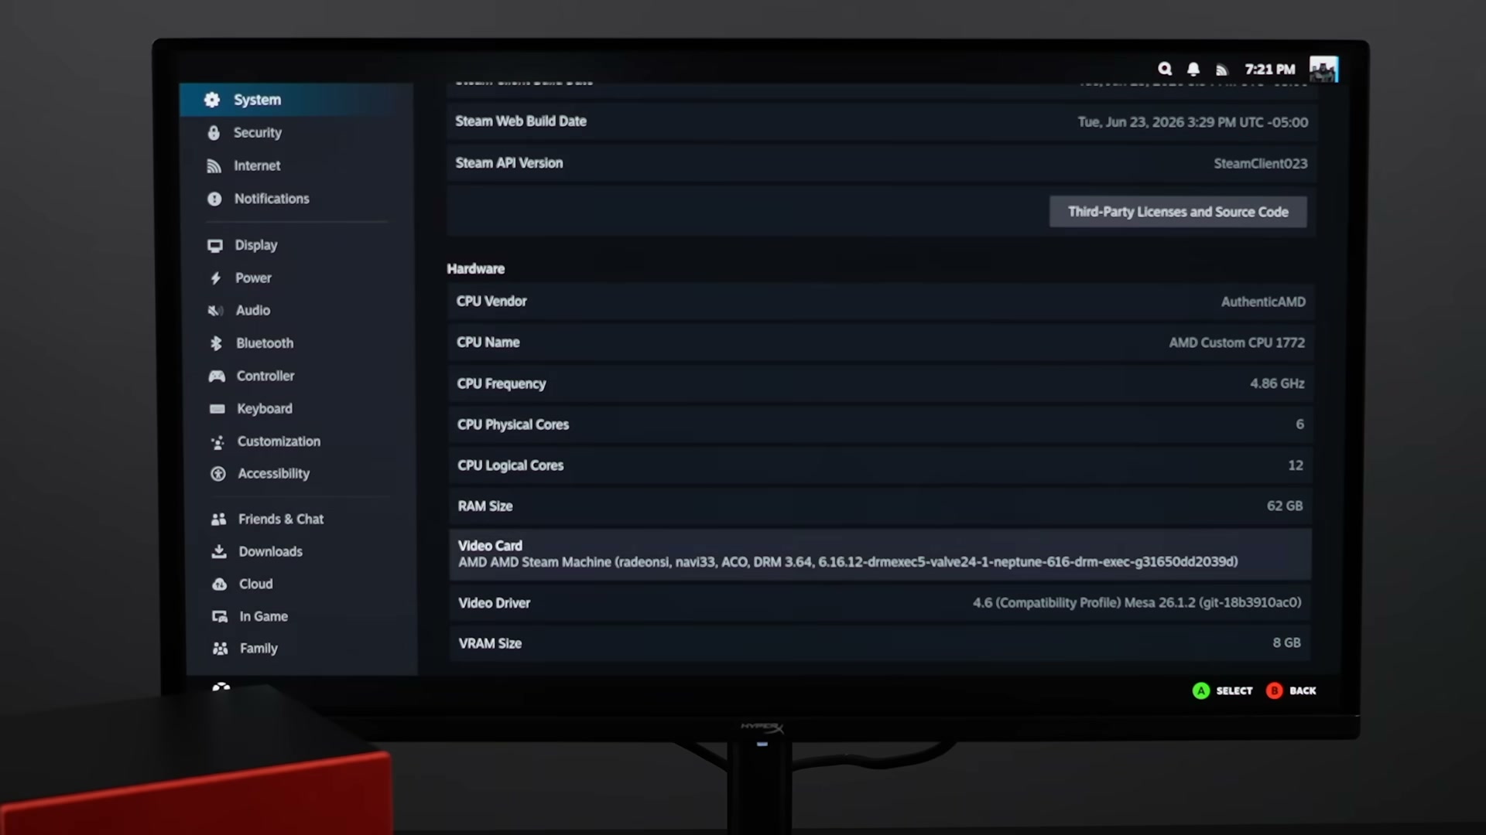Image resolution: width=1486 pixels, height=835 pixels.
Task: Click the Video Driver label
Action: click(x=494, y=603)
